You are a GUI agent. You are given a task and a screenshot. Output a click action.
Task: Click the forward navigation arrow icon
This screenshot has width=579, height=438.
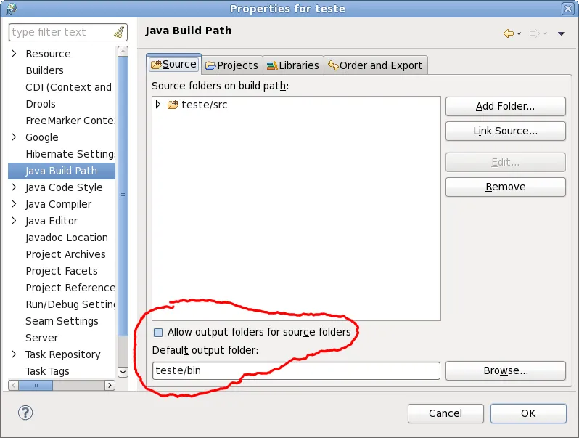point(534,33)
